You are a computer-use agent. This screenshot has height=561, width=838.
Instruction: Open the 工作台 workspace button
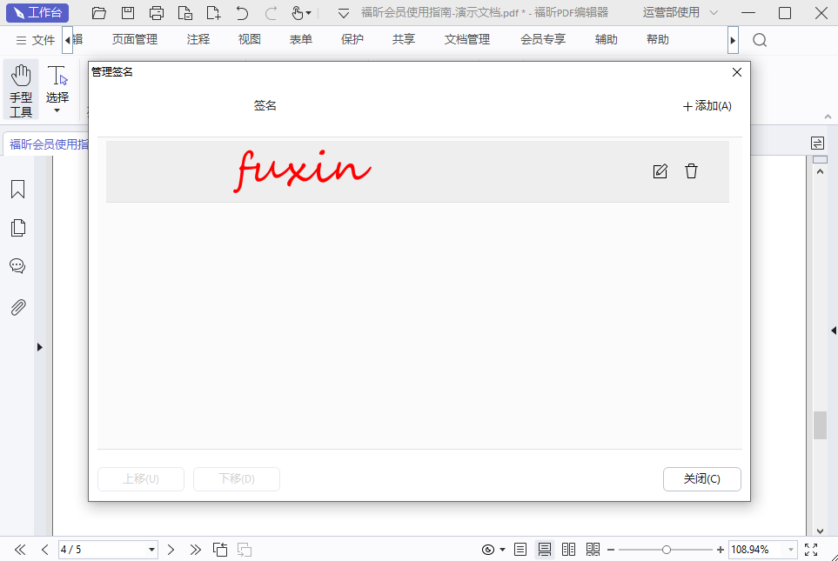pyautogui.click(x=37, y=13)
